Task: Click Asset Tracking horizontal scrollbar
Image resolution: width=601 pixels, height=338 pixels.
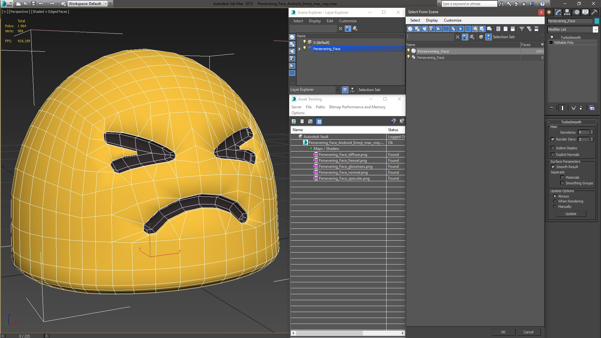Action: tap(347, 333)
